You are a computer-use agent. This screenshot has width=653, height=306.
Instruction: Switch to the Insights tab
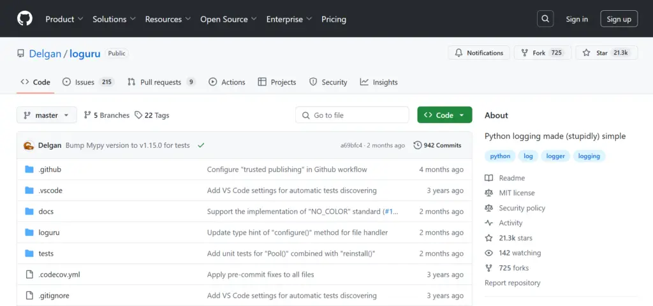pyautogui.click(x=379, y=82)
